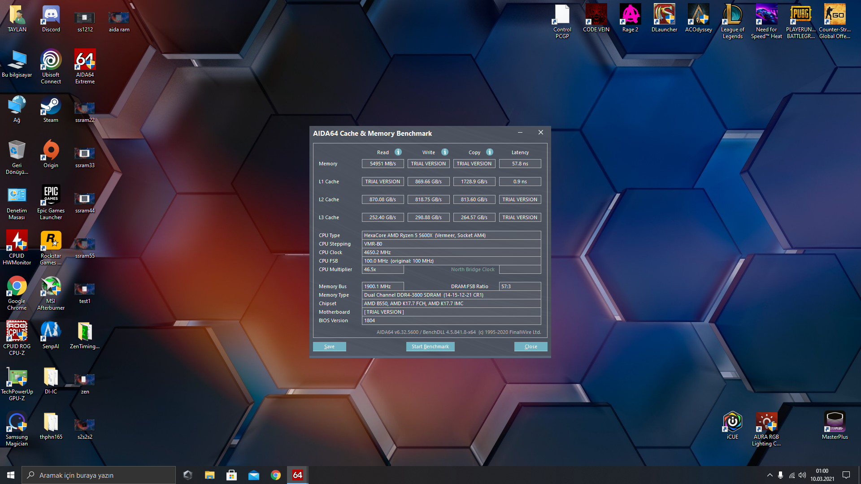Click the Memory Read result field
The width and height of the screenshot is (861, 484).
383,164
